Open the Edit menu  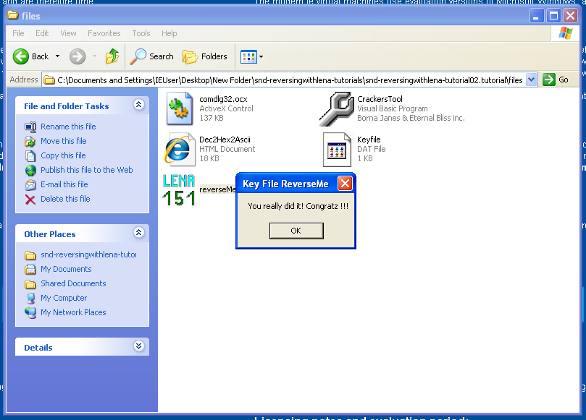42,33
